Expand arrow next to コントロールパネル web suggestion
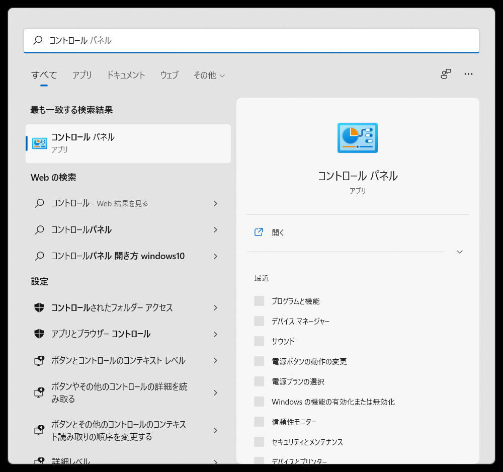 [215, 230]
